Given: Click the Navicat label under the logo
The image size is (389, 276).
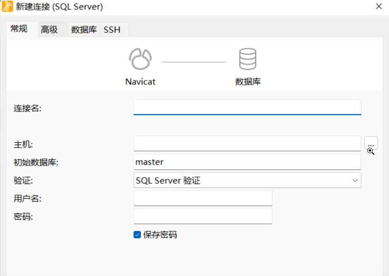Looking at the screenshot, I should (x=140, y=81).
